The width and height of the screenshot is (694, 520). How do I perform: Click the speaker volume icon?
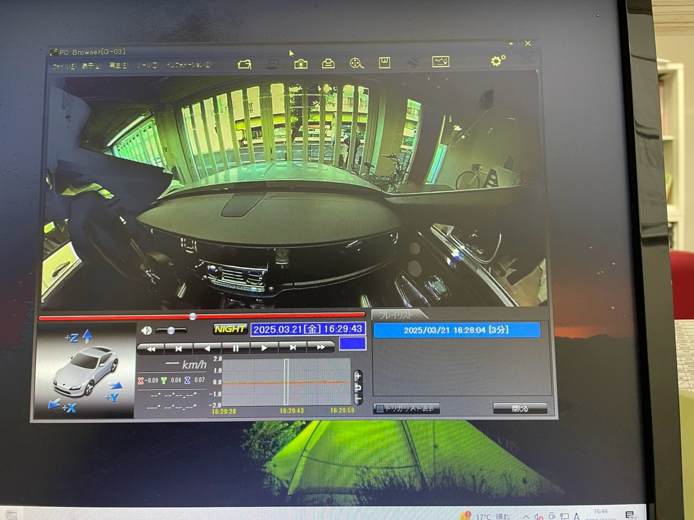pyautogui.click(x=146, y=330)
